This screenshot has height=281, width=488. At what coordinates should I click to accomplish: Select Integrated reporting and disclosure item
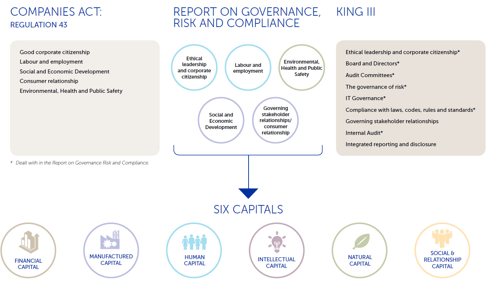tap(391, 144)
